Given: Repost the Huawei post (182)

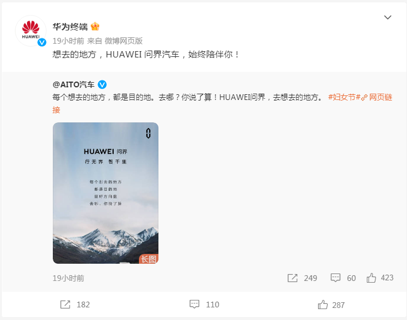Looking at the screenshot, I should tap(75, 304).
